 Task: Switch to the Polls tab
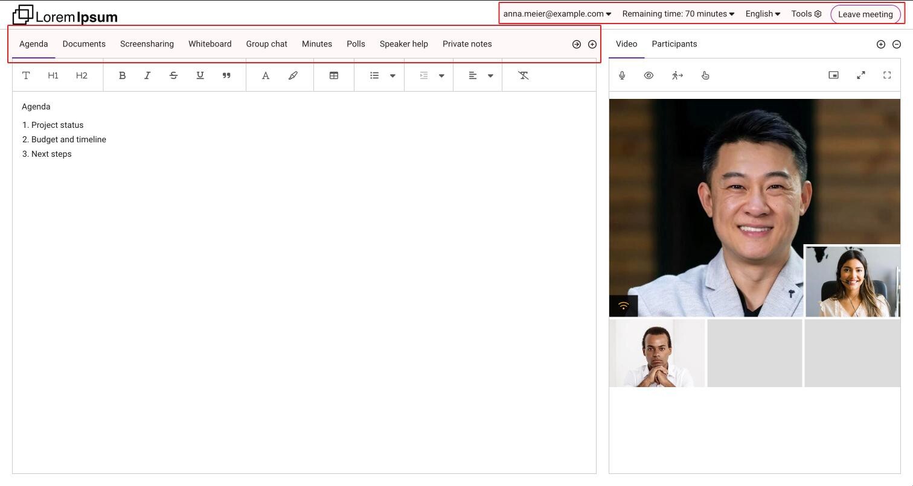coord(356,44)
